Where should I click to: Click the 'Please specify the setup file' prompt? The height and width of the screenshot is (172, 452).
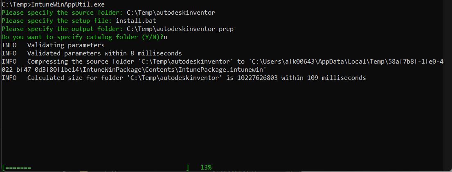[57, 21]
